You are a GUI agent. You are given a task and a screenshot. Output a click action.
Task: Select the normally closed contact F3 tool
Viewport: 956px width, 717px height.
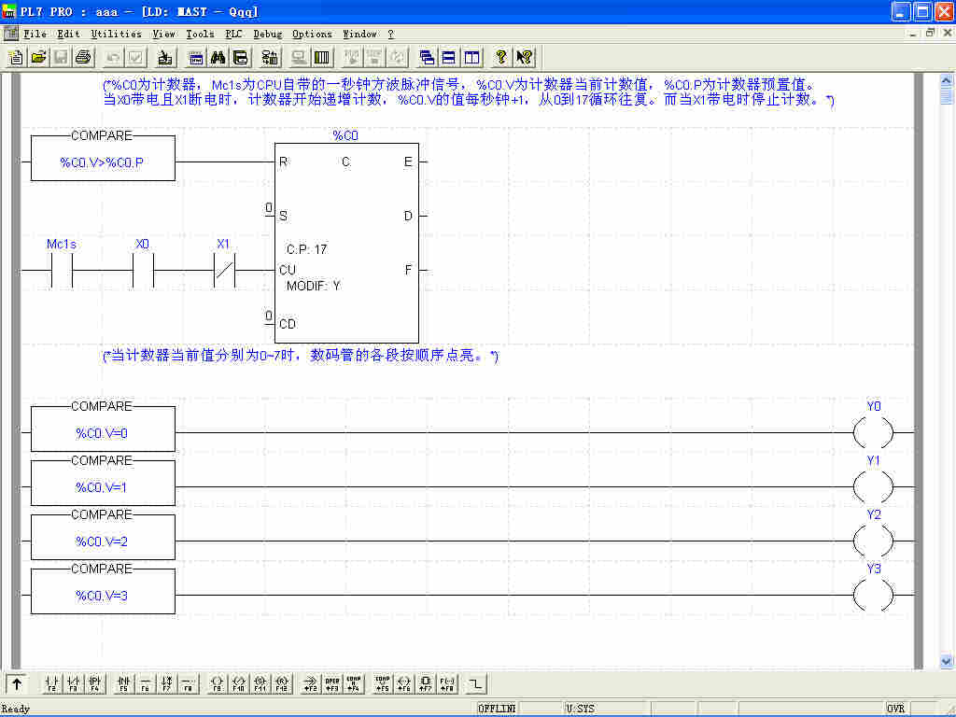(73, 684)
